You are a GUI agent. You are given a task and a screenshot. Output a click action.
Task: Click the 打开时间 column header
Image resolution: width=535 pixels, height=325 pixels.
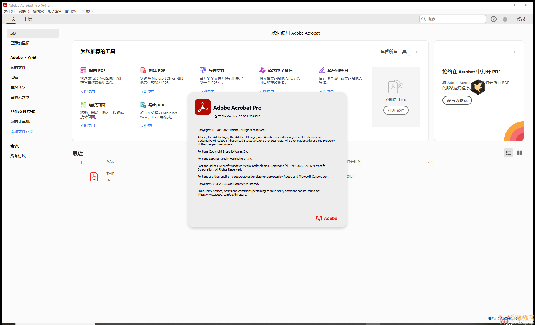click(x=354, y=162)
